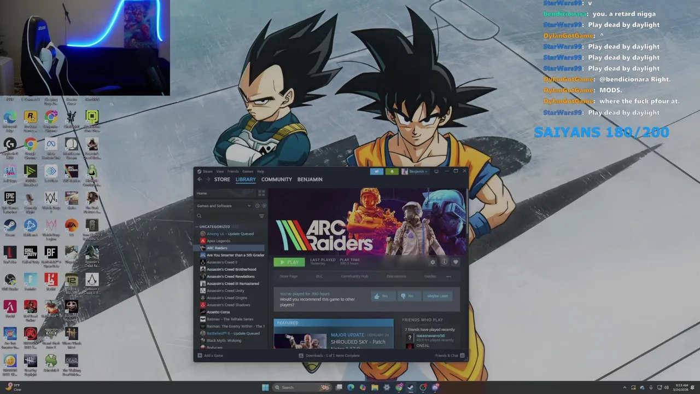Viewport: 700px width, 394px height.
Task: Open the STORE tab in Steam
Action: pos(222,179)
